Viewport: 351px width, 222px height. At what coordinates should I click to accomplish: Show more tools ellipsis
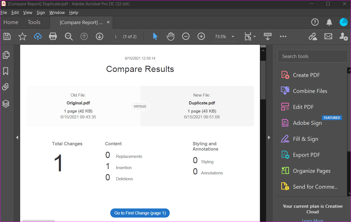283,36
